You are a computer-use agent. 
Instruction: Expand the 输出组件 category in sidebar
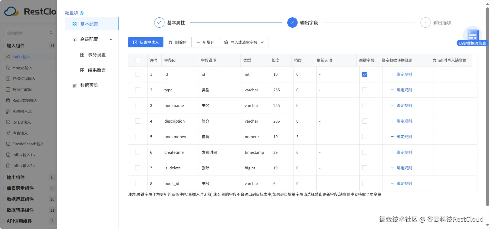click(16, 177)
